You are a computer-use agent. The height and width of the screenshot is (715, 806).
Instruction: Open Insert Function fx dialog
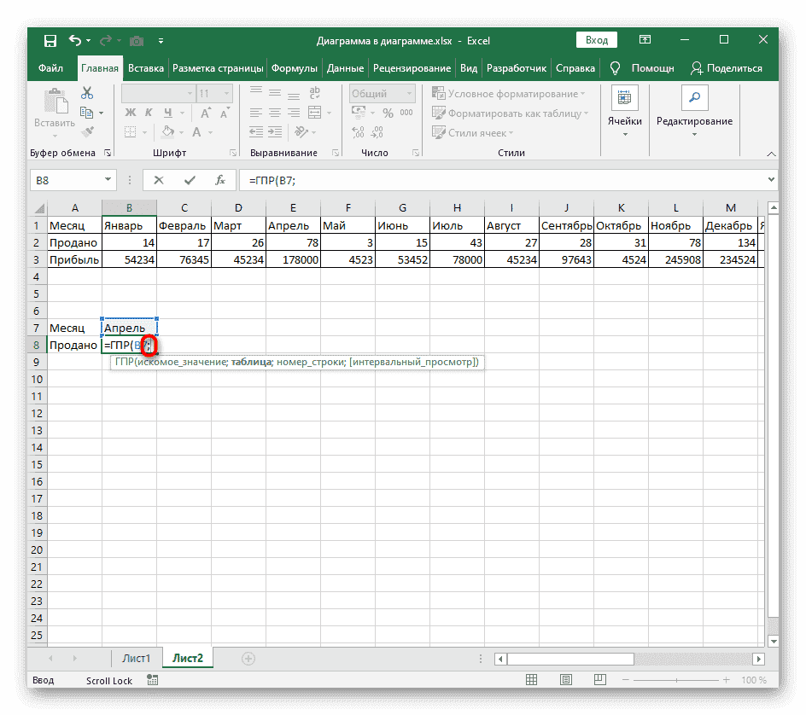pyautogui.click(x=219, y=180)
